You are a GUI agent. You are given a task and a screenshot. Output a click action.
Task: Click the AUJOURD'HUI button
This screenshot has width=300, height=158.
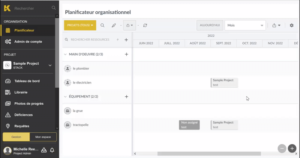(x=210, y=25)
